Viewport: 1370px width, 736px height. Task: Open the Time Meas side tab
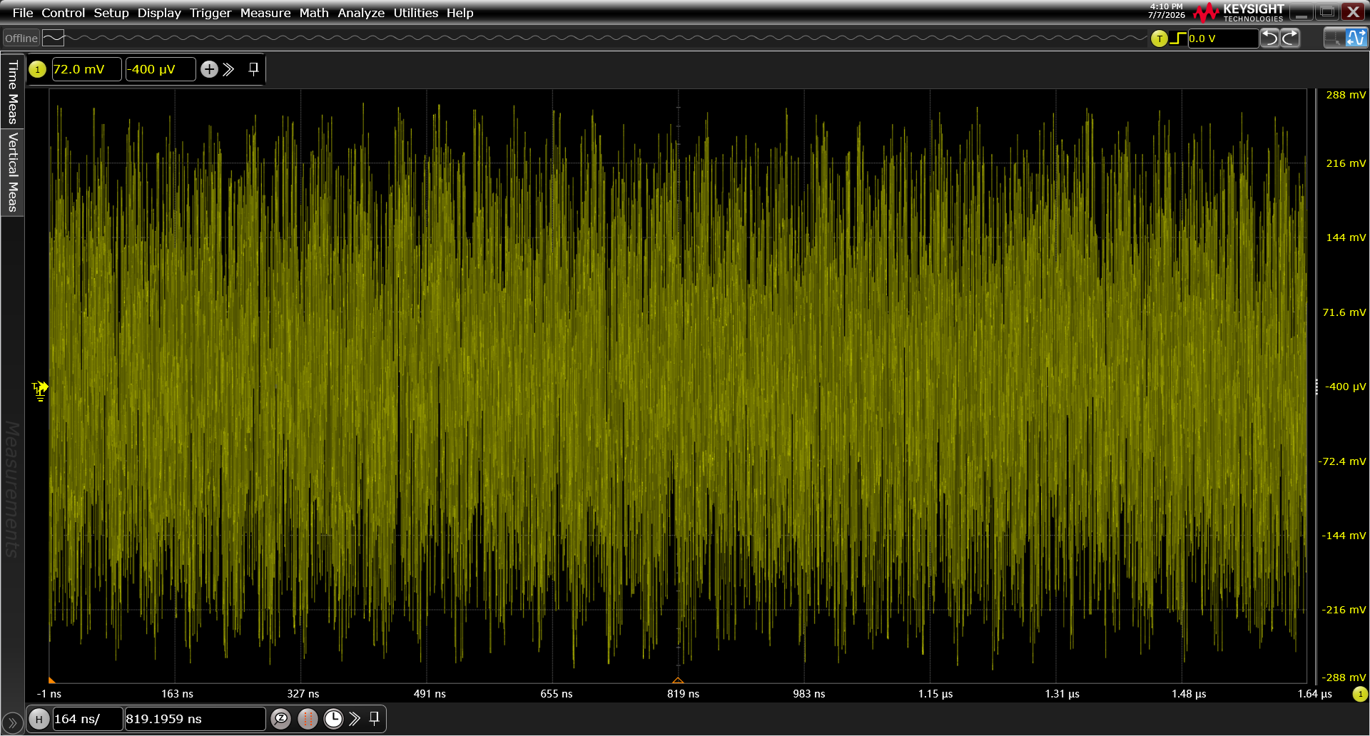[x=12, y=91]
